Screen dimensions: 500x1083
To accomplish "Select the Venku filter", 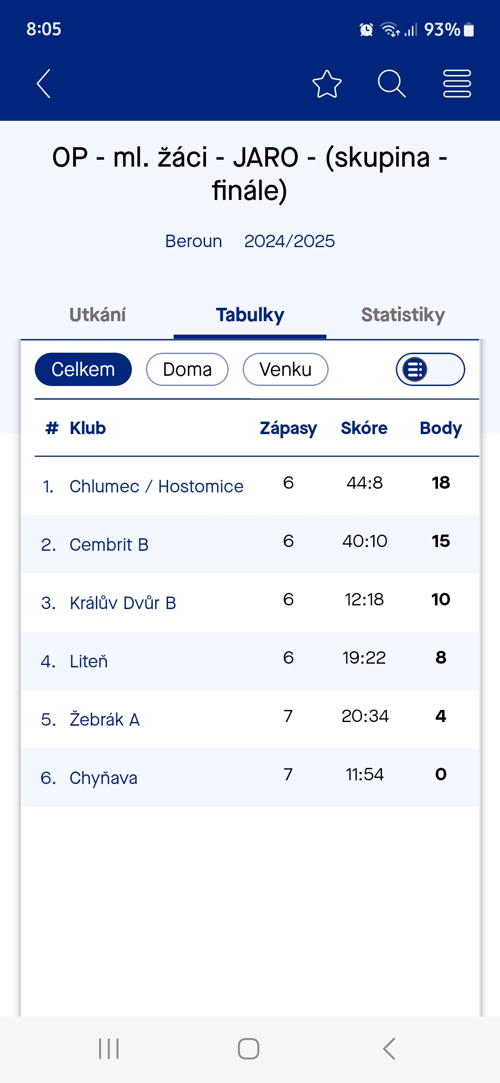I will tap(286, 369).
